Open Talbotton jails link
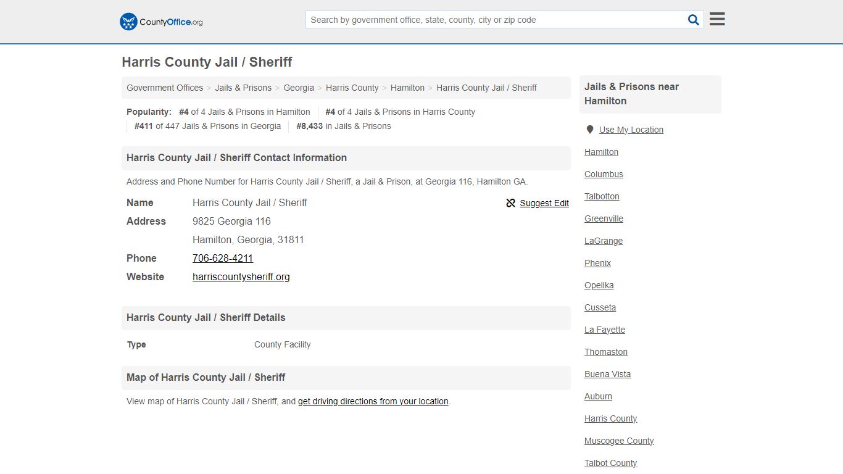 602,196
